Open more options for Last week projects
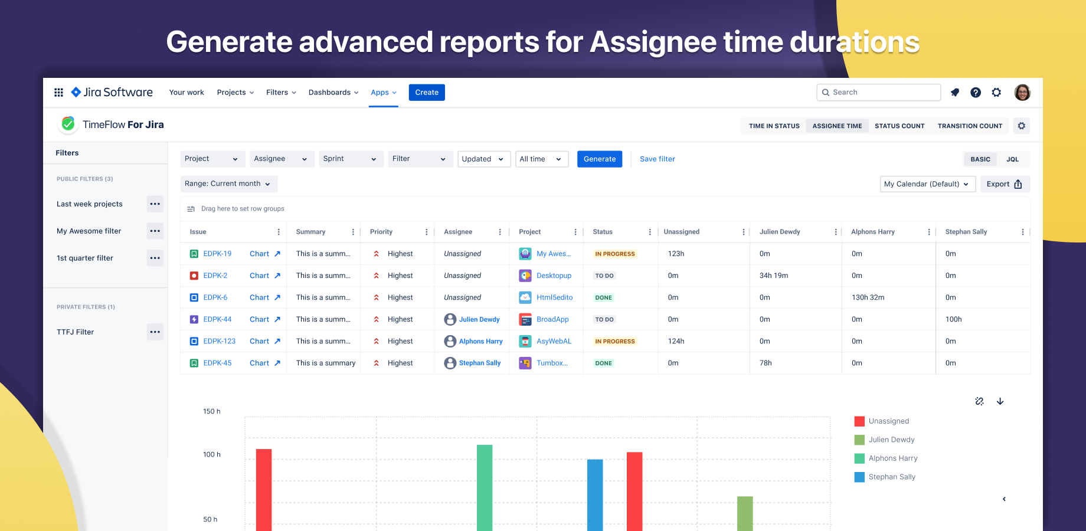This screenshot has height=531, width=1086. (x=155, y=204)
